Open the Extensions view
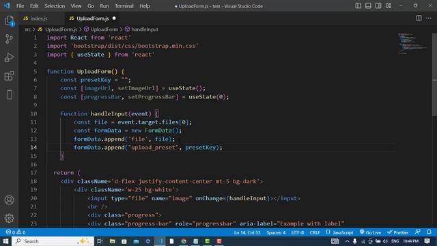This screenshot has width=437, height=246. [9, 76]
